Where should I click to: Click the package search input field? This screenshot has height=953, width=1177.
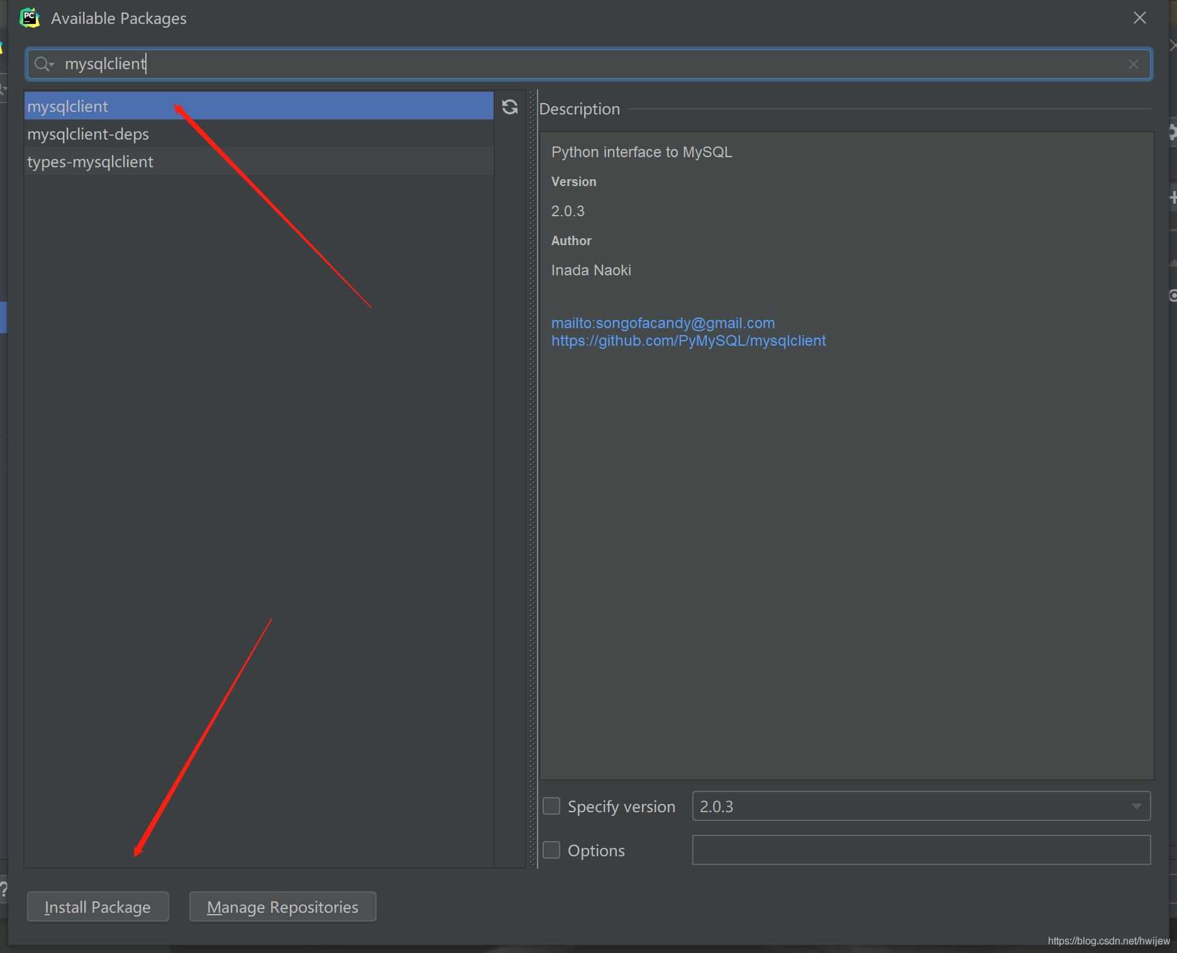[588, 63]
